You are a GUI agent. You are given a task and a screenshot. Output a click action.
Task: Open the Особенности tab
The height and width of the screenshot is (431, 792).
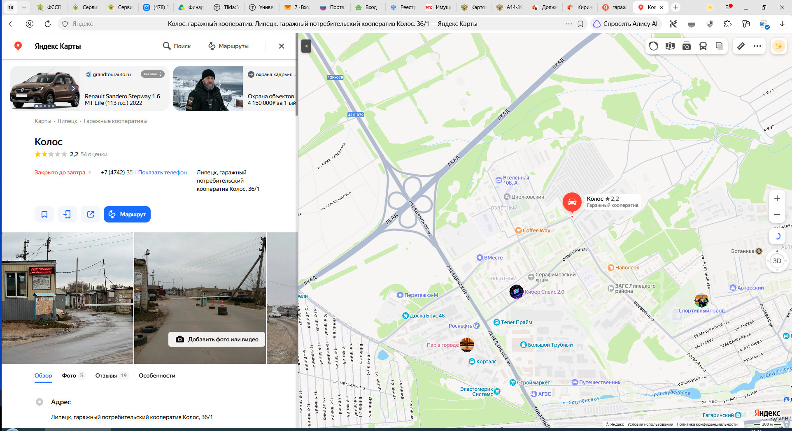157,375
